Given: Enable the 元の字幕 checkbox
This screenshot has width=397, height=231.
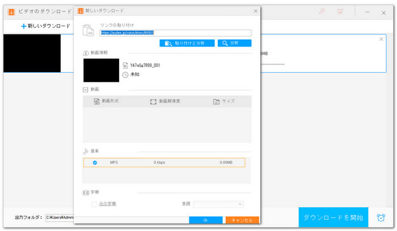Looking at the screenshot, I should (95, 204).
